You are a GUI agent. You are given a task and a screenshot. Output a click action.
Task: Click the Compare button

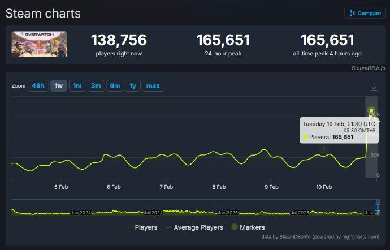[x=365, y=13]
